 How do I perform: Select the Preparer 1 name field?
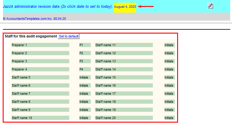click(x=40, y=45)
